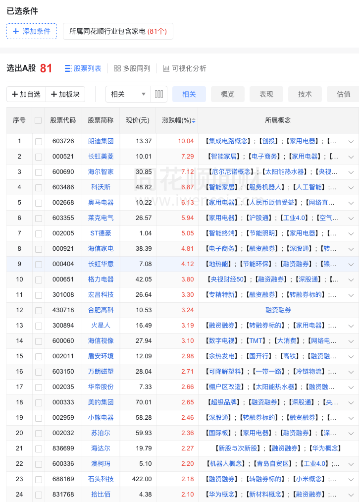Open stock link 美的集团

(x=101, y=402)
